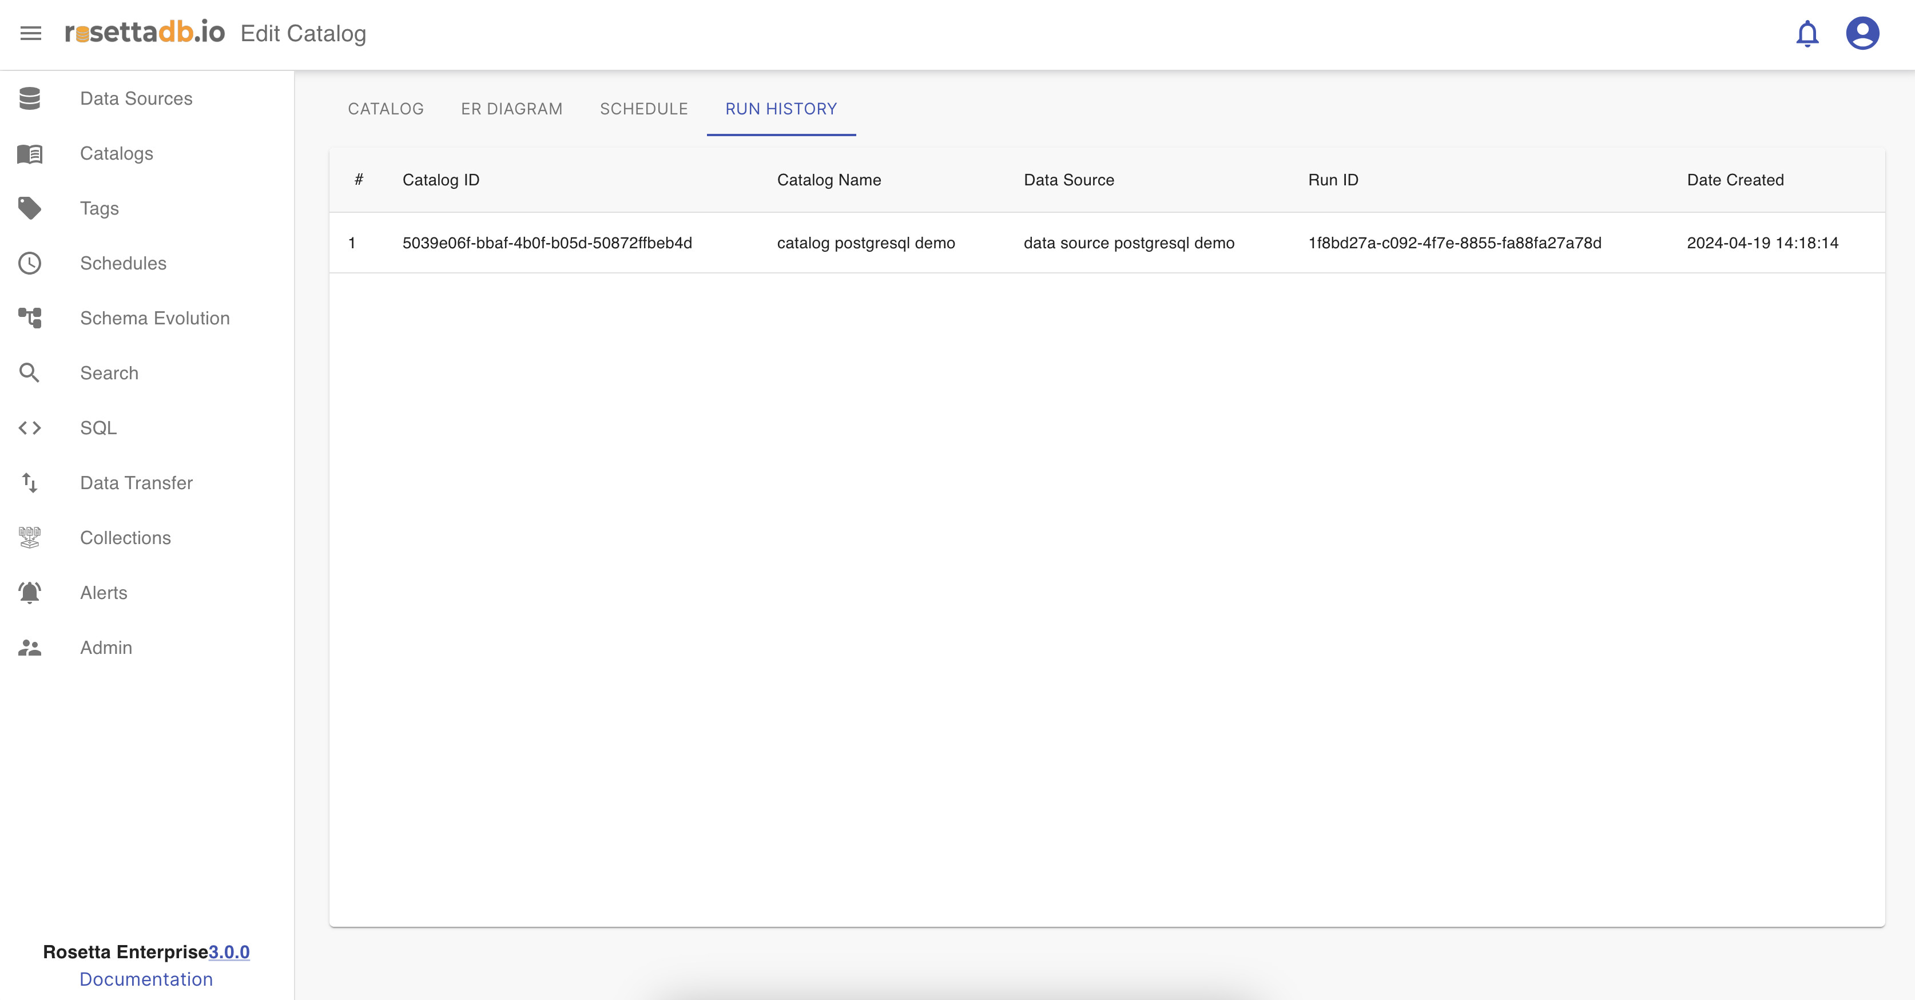Click the SQL code brackets icon
This screenshot has width=1915, height=1000.
[30, 428]
